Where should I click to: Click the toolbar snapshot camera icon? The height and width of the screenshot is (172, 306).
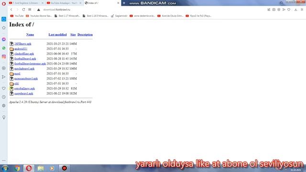(274, 10)
